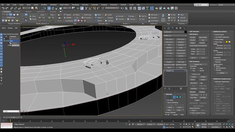
Task: Open the Rendering menu
Action: (75, 5)
